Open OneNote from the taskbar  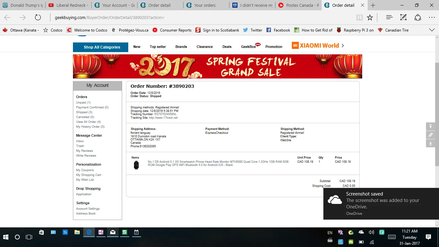click(101, 232)
